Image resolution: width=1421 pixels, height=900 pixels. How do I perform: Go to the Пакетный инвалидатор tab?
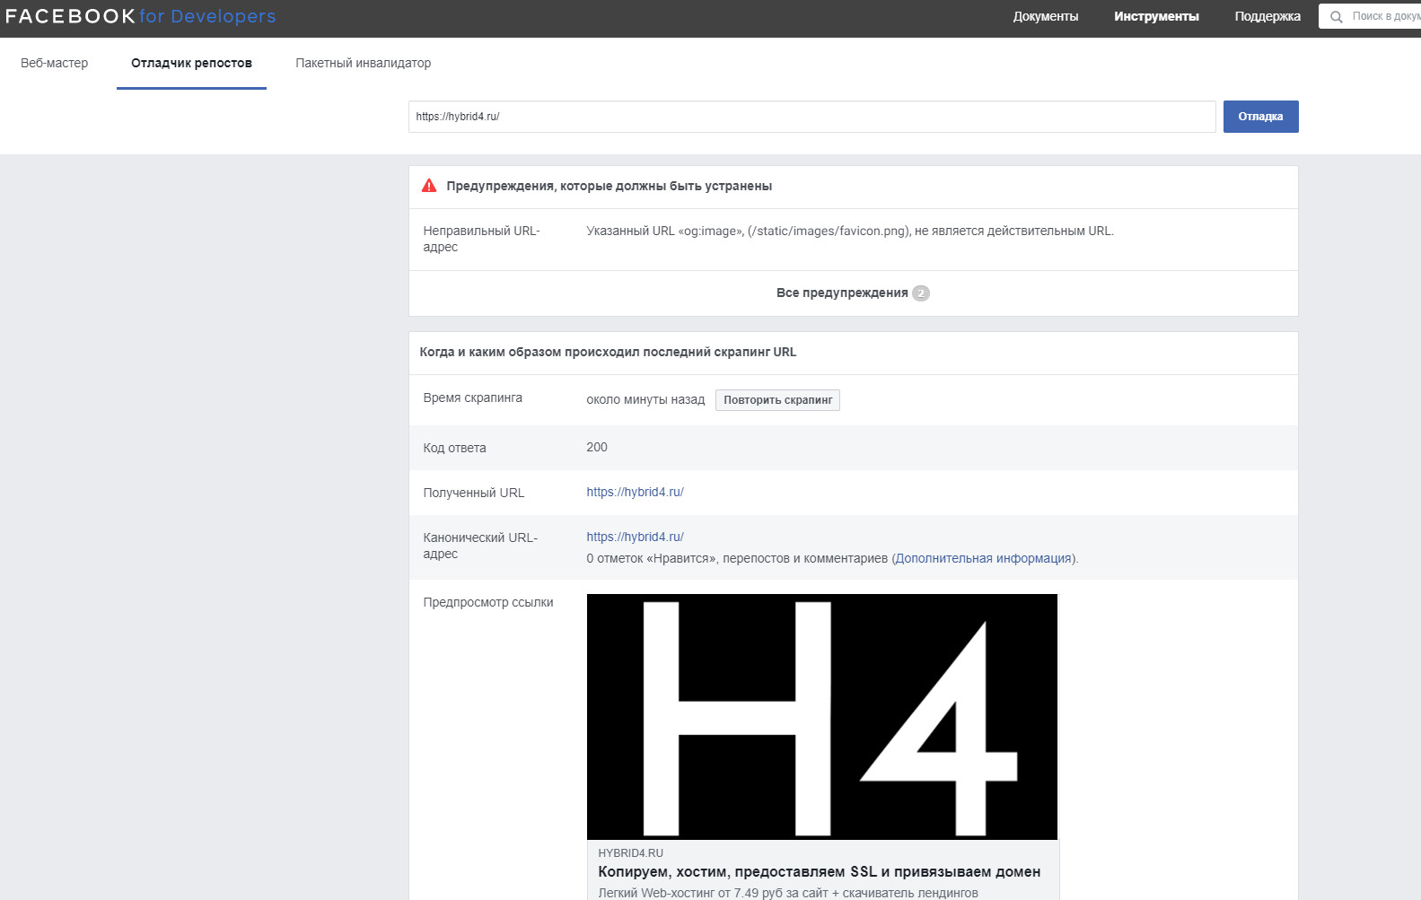(x=363, y=63)
